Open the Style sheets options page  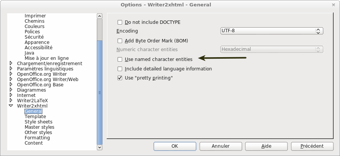pos(38,122)
